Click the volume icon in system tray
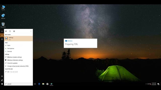161x90 pixels. click(148, 84)
